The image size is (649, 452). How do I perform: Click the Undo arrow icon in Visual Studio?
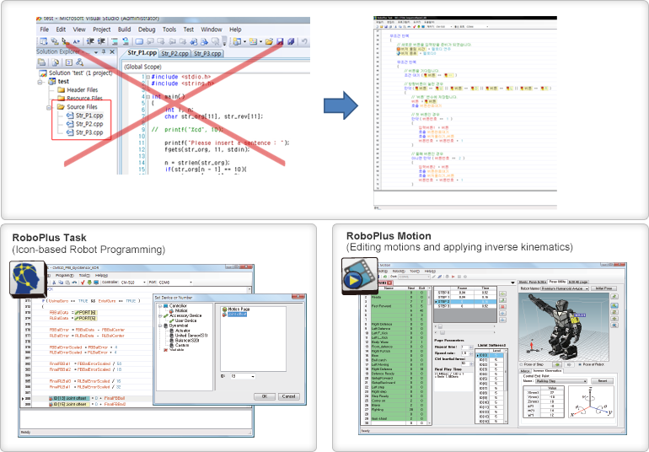point(304,41)
